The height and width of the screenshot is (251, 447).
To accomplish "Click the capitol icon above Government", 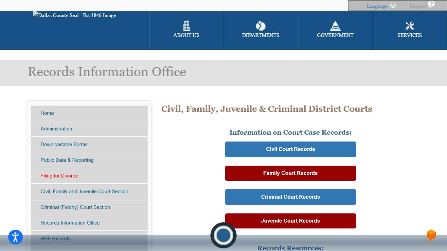I will [335, 25].
